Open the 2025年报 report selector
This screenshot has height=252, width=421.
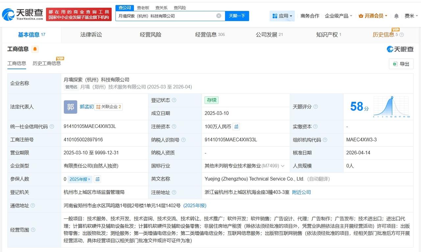click(x=80, y=179)
